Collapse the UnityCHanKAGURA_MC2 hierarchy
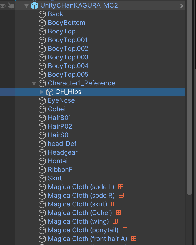The image size is (196, 245). pos(26,5)
